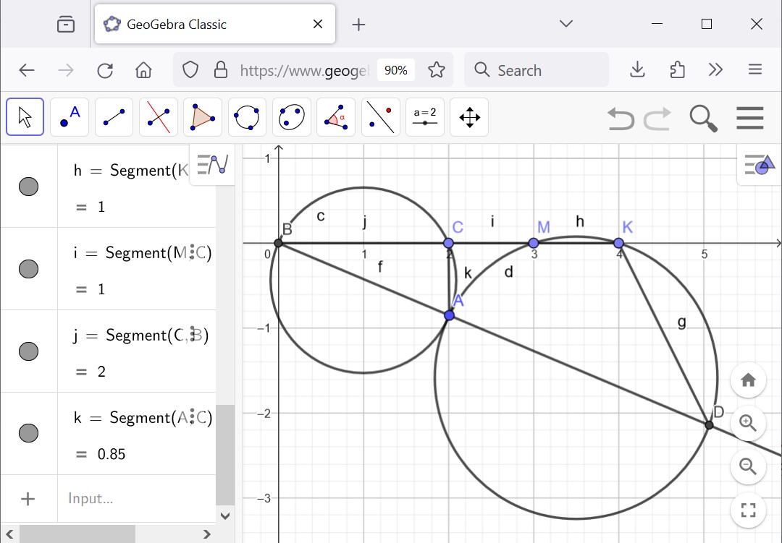Image resolution: width=782 pixels, height=543 pixels.
Task: Reset the 90% zoom level
Action: point(396,70)
